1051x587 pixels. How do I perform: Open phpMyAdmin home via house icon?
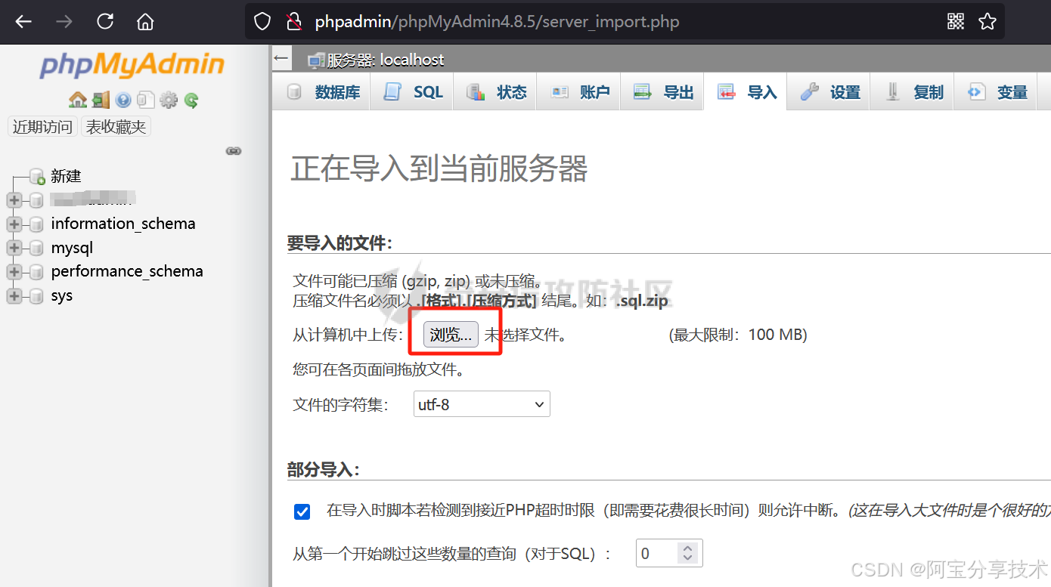point(78,100)
